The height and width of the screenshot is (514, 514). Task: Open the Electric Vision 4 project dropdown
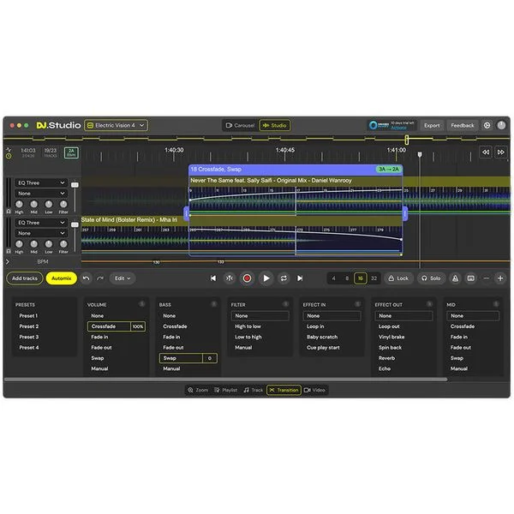click(116, 125)
